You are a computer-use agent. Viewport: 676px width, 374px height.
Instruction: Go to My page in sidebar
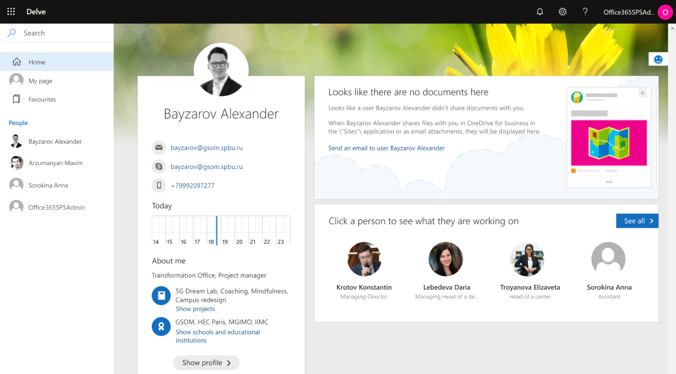[41, 81]
